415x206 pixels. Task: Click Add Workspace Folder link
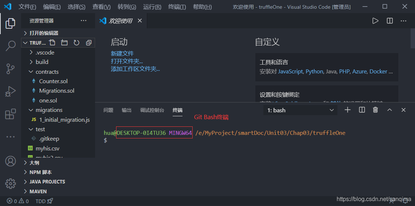135,69
